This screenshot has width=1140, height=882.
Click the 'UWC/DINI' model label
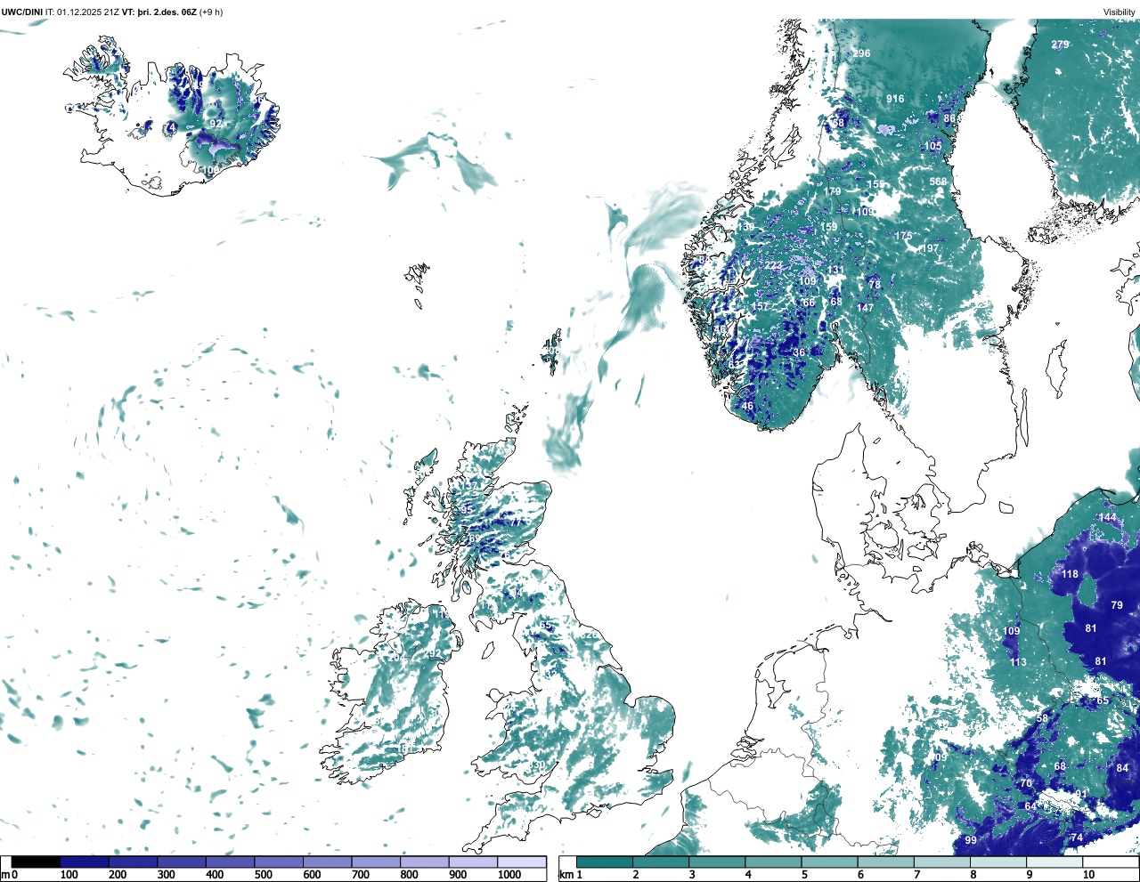21,12
